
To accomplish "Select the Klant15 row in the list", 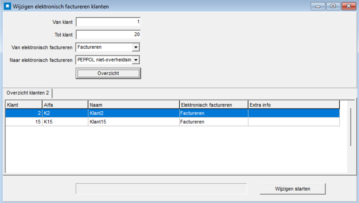I will point(133,122).
